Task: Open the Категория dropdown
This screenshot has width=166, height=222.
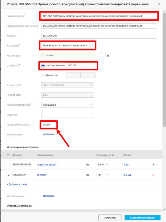Action: pos(67,46)
